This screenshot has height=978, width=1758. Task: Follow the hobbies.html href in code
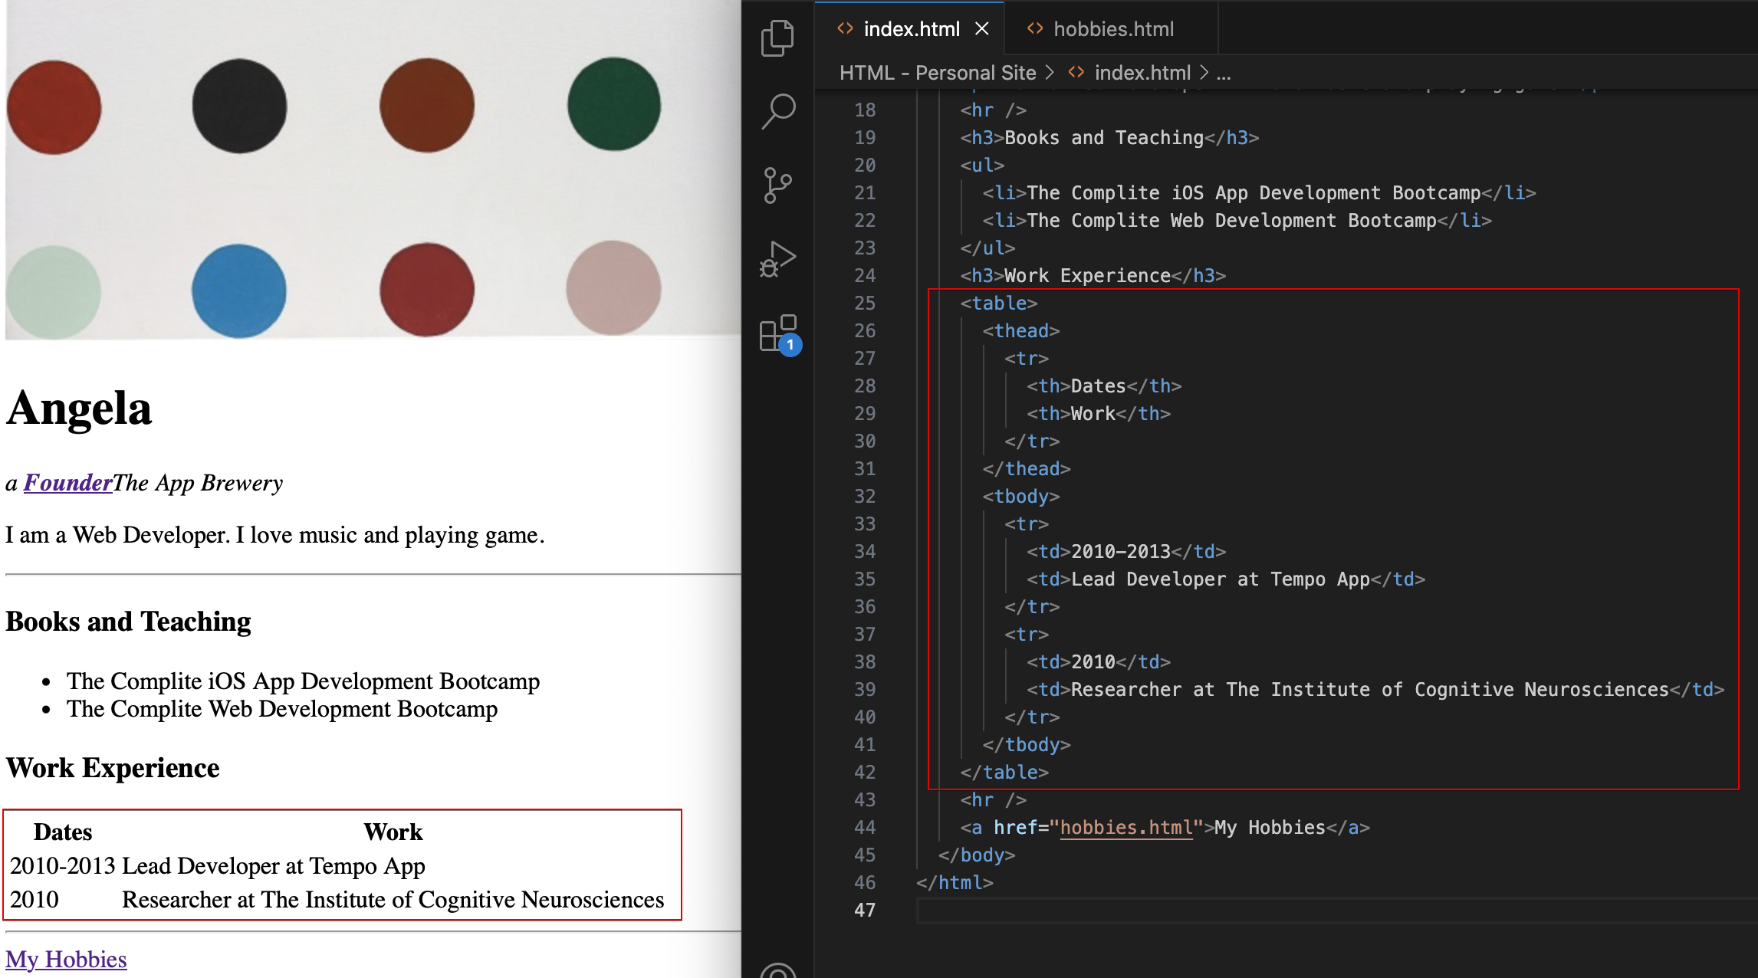(1126, 828)
